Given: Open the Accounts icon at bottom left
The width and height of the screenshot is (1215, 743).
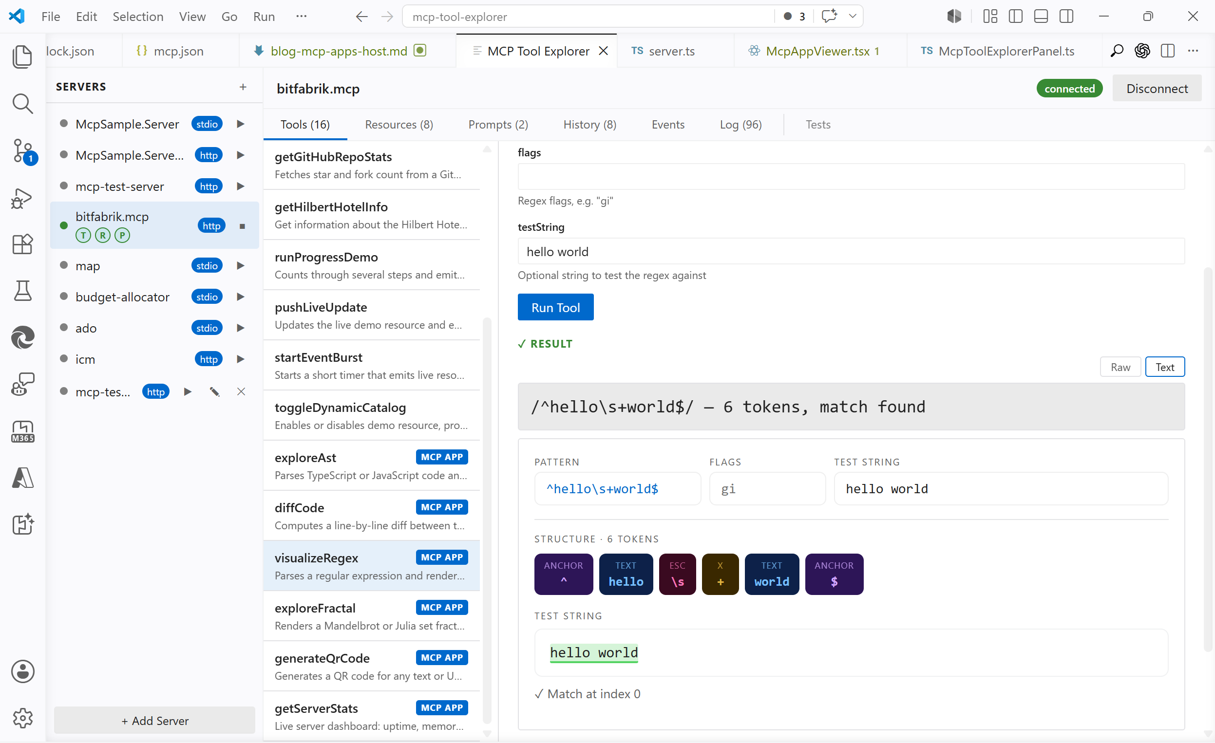Looking at the screenshot, I should tap(23, 671).
